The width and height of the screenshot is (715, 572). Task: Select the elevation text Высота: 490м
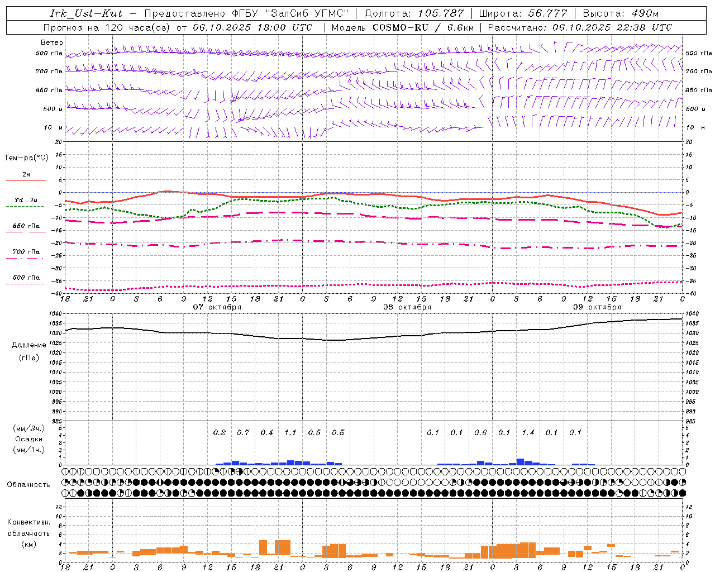pos(620,13)
